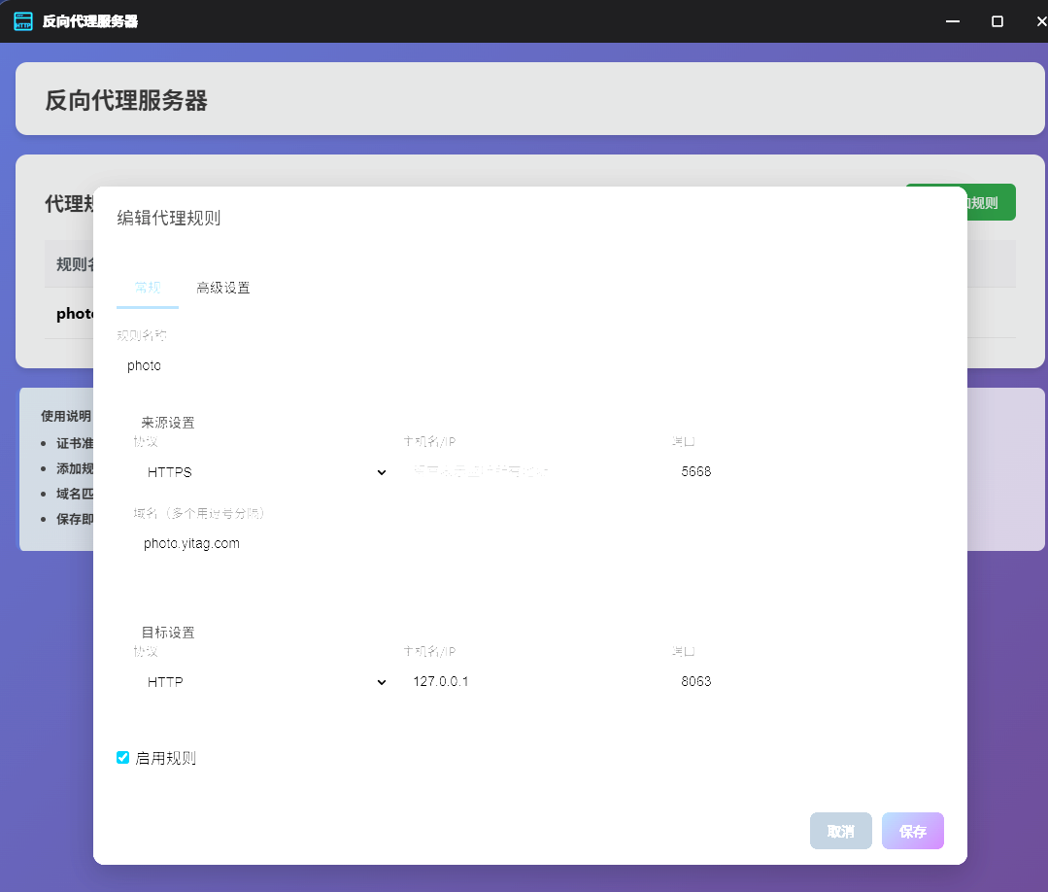This screenshot has width=1048, height=892.
Task: Open the 高级设置 tab
Action: click(x=223, y=289)
